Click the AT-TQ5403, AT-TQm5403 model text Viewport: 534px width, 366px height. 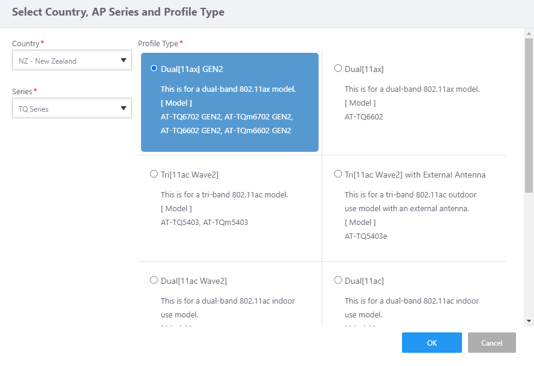click(204, 223)
